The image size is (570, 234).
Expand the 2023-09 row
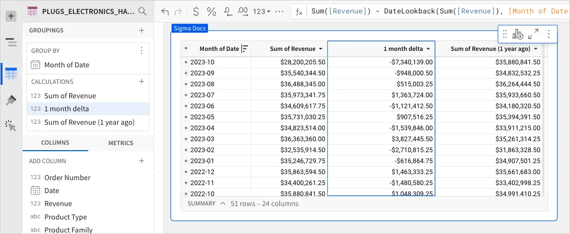point(186,73)
